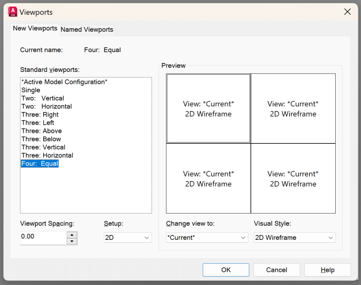Select the Single viewport configuration
The height and width of the screenshot is (285, 361).
click(31, 90)
